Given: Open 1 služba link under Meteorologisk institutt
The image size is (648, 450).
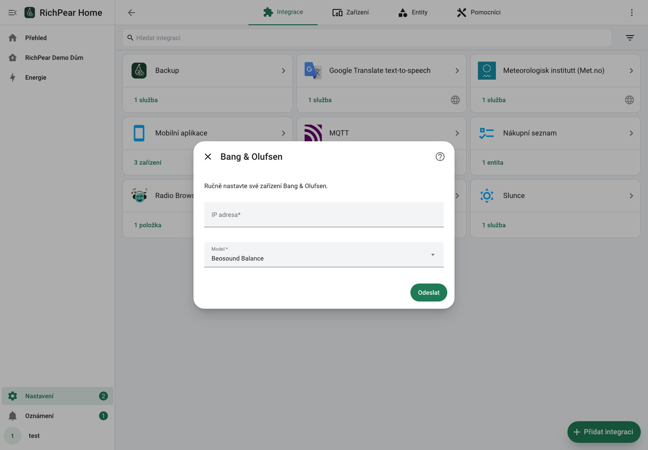Looking at the screenshot, I should (x=494, y=100).
